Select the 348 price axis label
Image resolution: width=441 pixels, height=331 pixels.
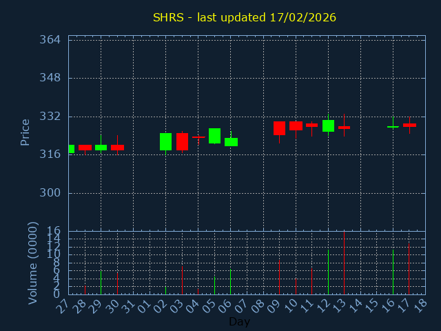(x=50, y=78)
